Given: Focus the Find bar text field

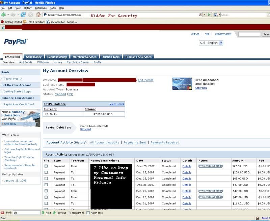Looking at the screenshot, I should 27,213.
